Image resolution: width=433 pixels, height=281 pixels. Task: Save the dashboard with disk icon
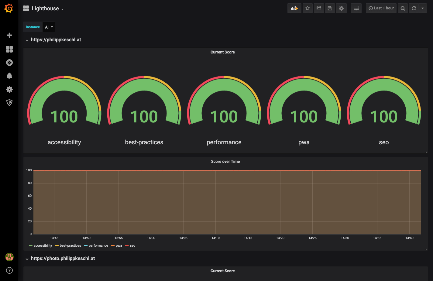click(330, 8)
